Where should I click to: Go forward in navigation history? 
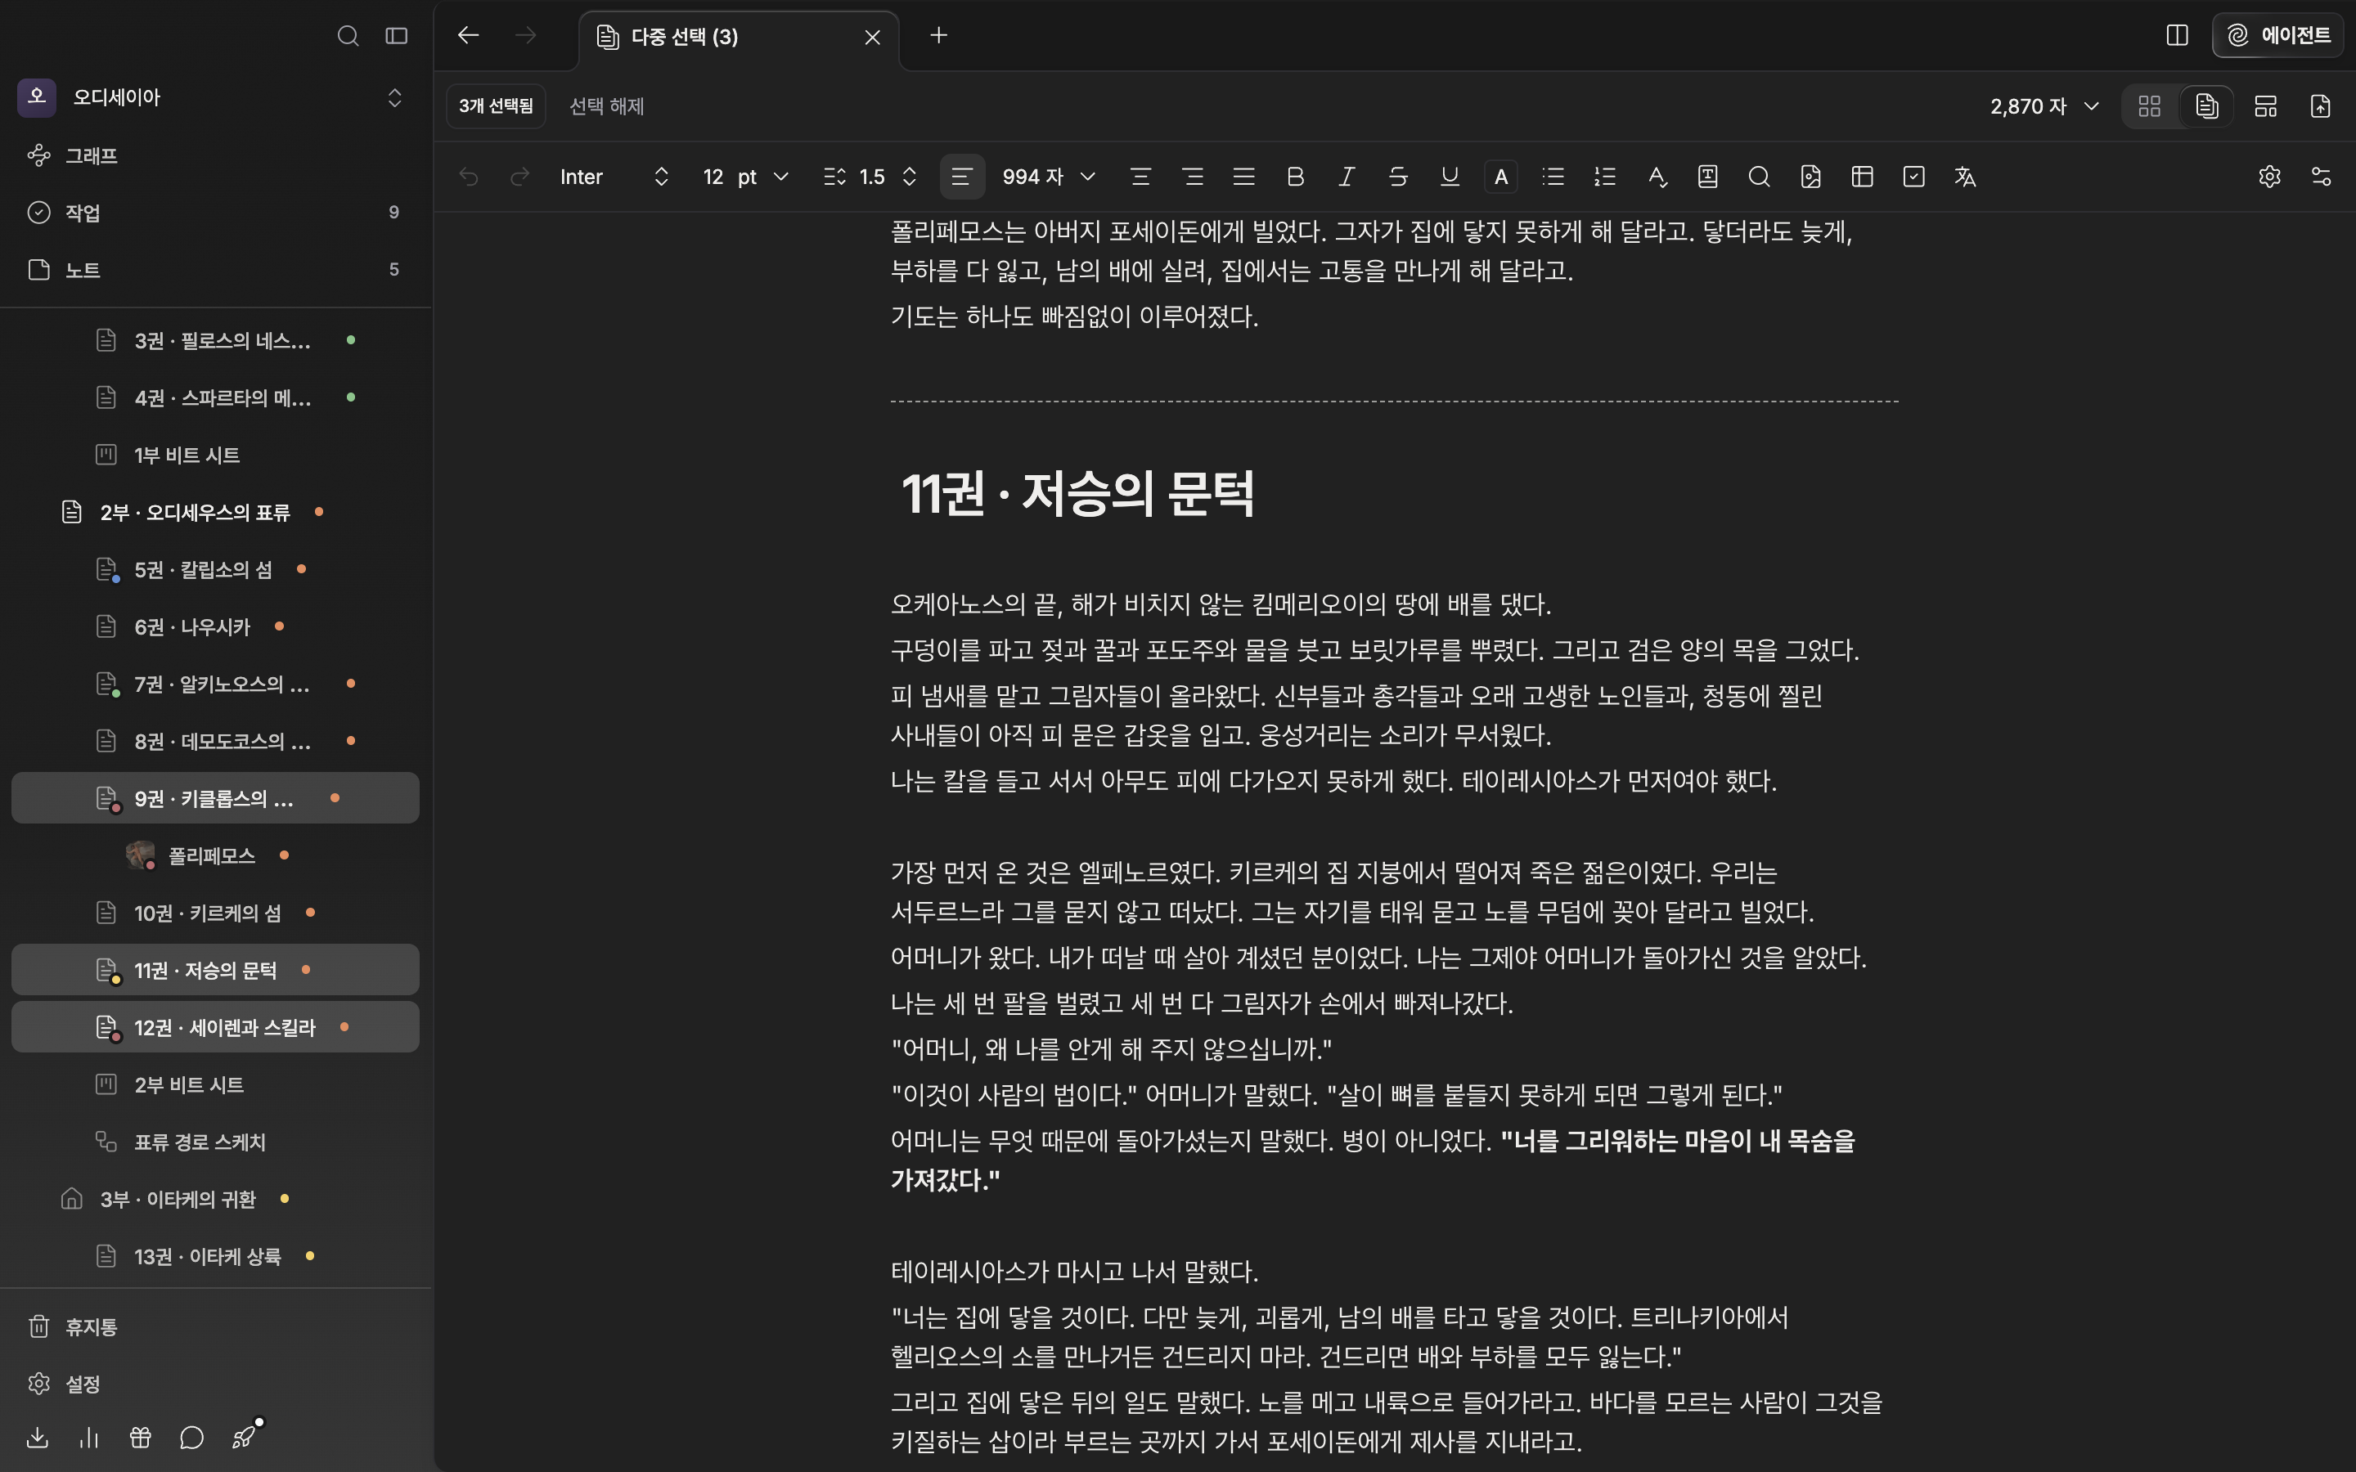[526, 35]
